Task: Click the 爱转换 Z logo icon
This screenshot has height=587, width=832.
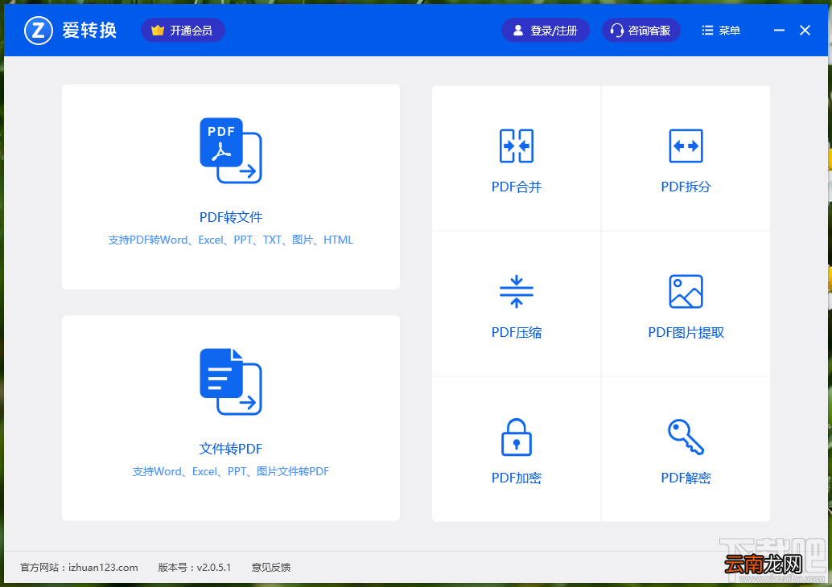Action: click(38, 31)
